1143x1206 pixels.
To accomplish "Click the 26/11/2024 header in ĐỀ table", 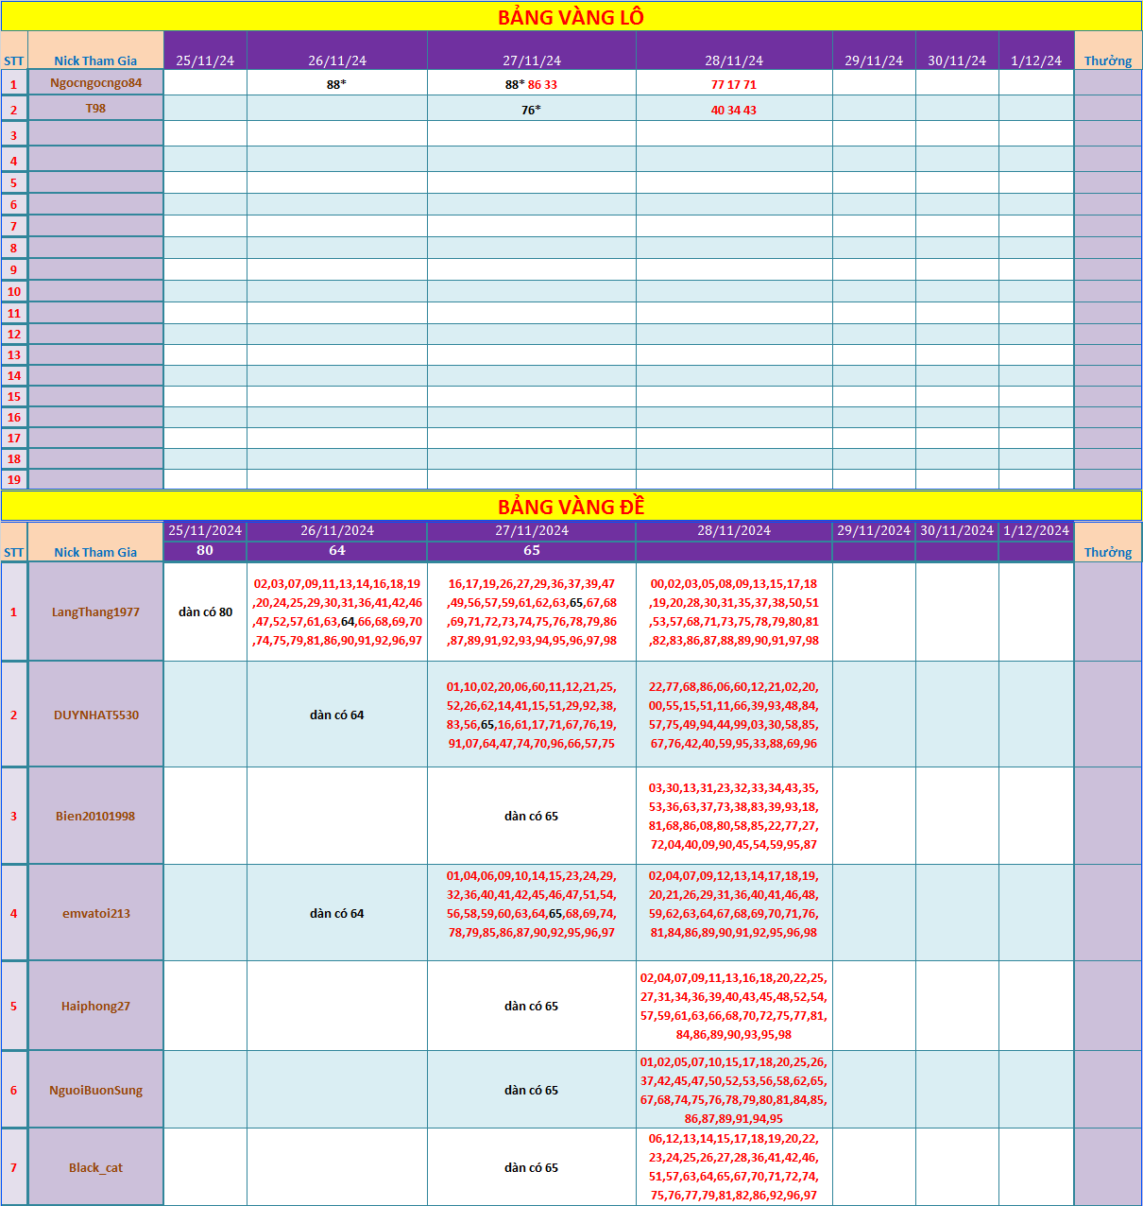I will pyautogui.click(x=337, y=530).
